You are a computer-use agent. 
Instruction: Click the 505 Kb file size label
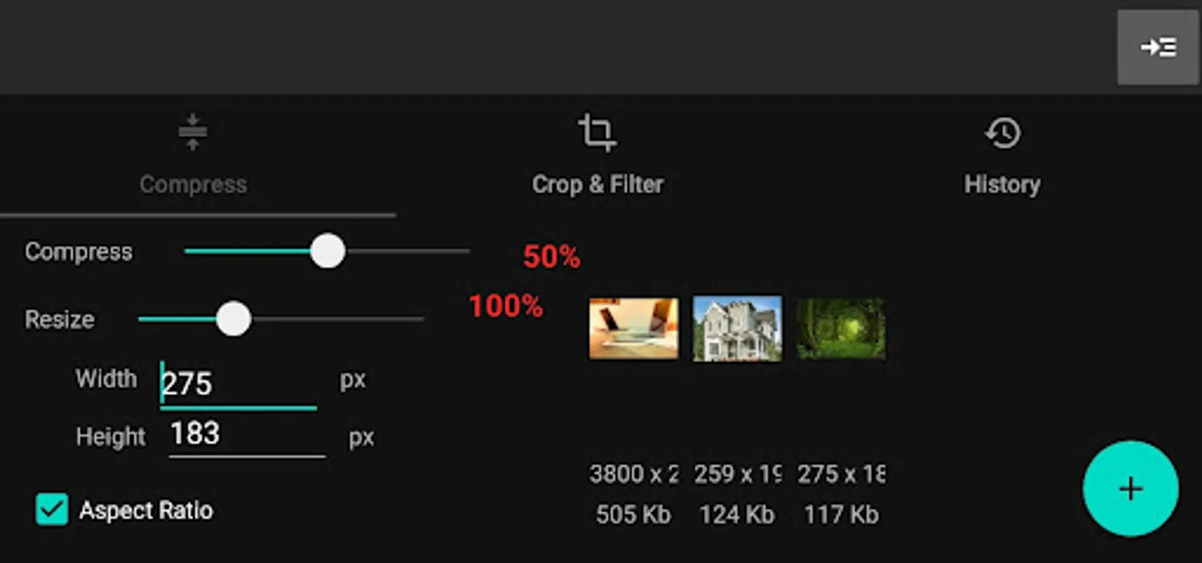(633, 515)
